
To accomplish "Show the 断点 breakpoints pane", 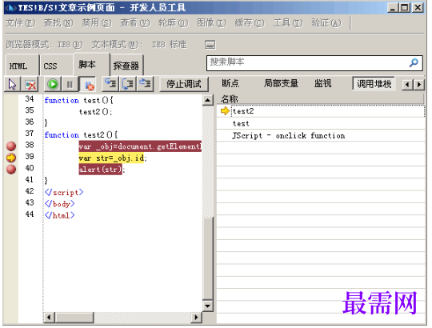I will pyautogui.click(x=230, y=83).
